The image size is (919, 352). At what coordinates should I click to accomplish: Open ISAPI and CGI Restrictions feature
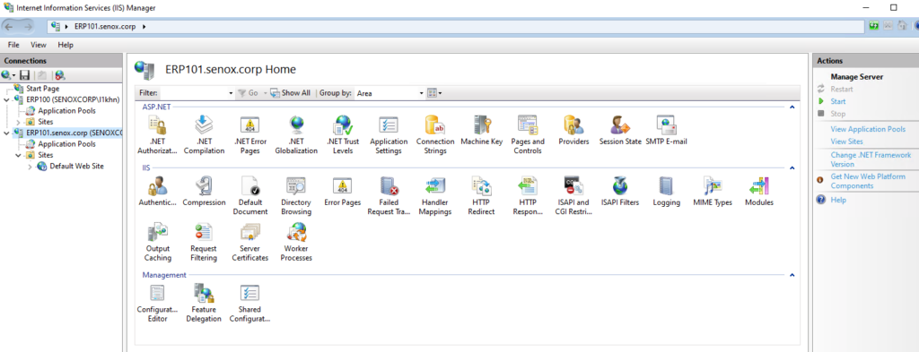(573, 196)
